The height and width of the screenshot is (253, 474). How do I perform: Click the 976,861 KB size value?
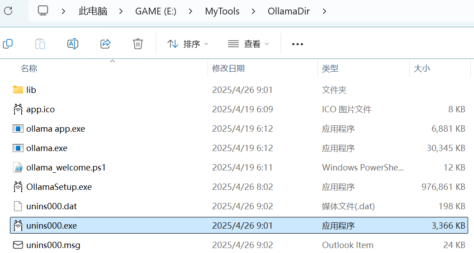coord(443,187)
